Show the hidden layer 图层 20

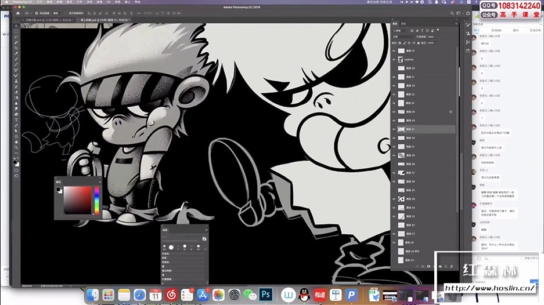(394, 68)
